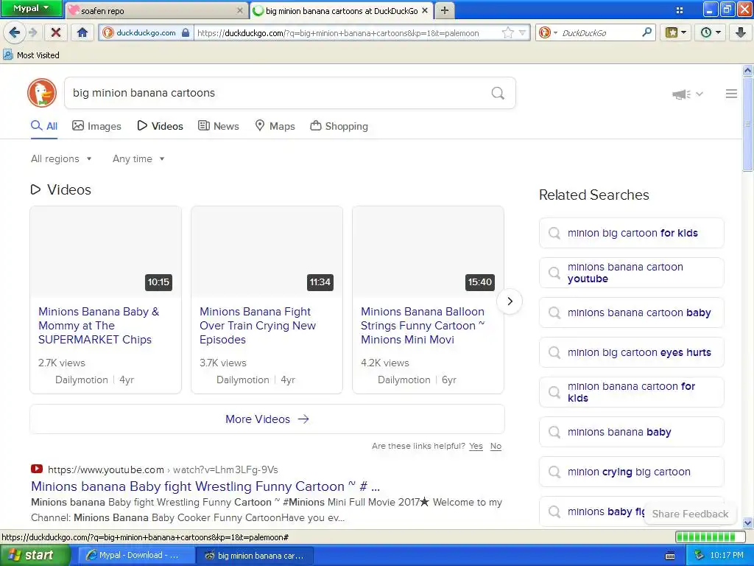This screenshot has width=754, height=566.
Task: Search related 'minions banana cartoon youtube'
Action: (x=631, y=273)
